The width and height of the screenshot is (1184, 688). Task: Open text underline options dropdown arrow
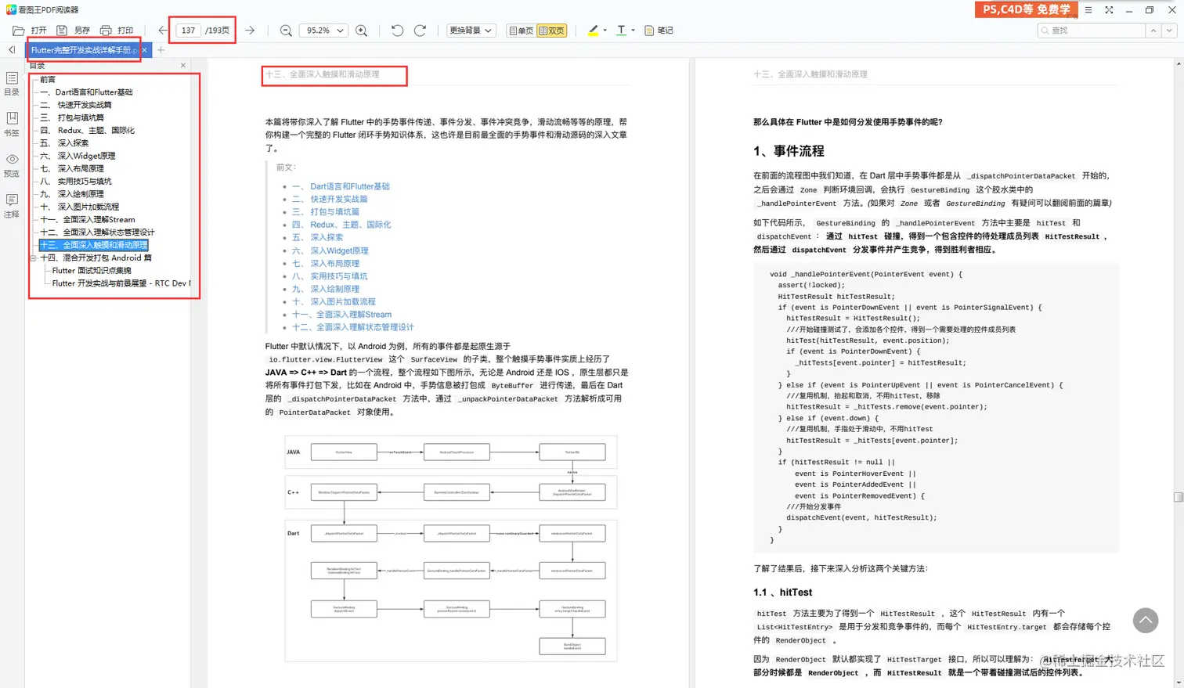(x=633, y=31)
